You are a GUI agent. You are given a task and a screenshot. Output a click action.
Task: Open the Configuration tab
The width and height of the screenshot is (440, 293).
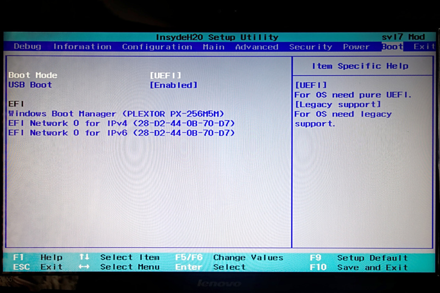click(x=157, y=47)
